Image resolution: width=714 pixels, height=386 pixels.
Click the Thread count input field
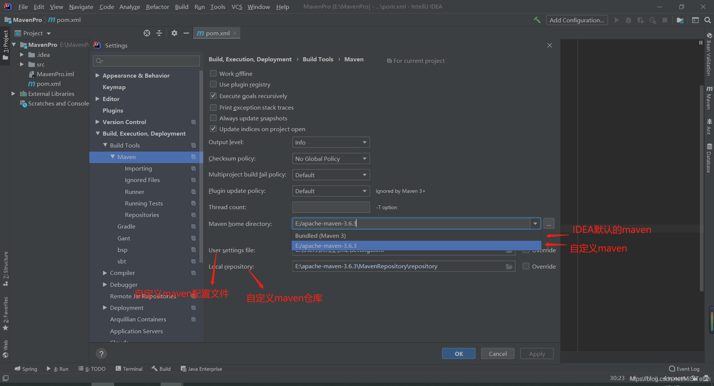(331, 207)
